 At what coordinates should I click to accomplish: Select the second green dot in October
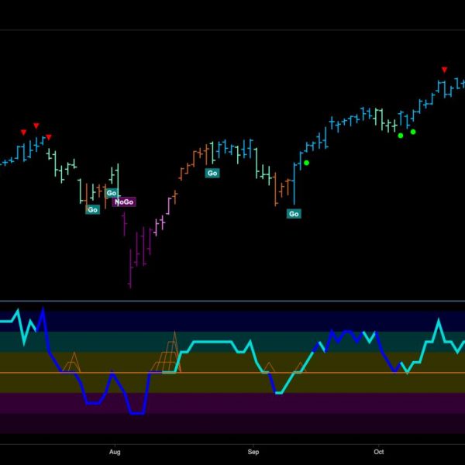(413, 132)
